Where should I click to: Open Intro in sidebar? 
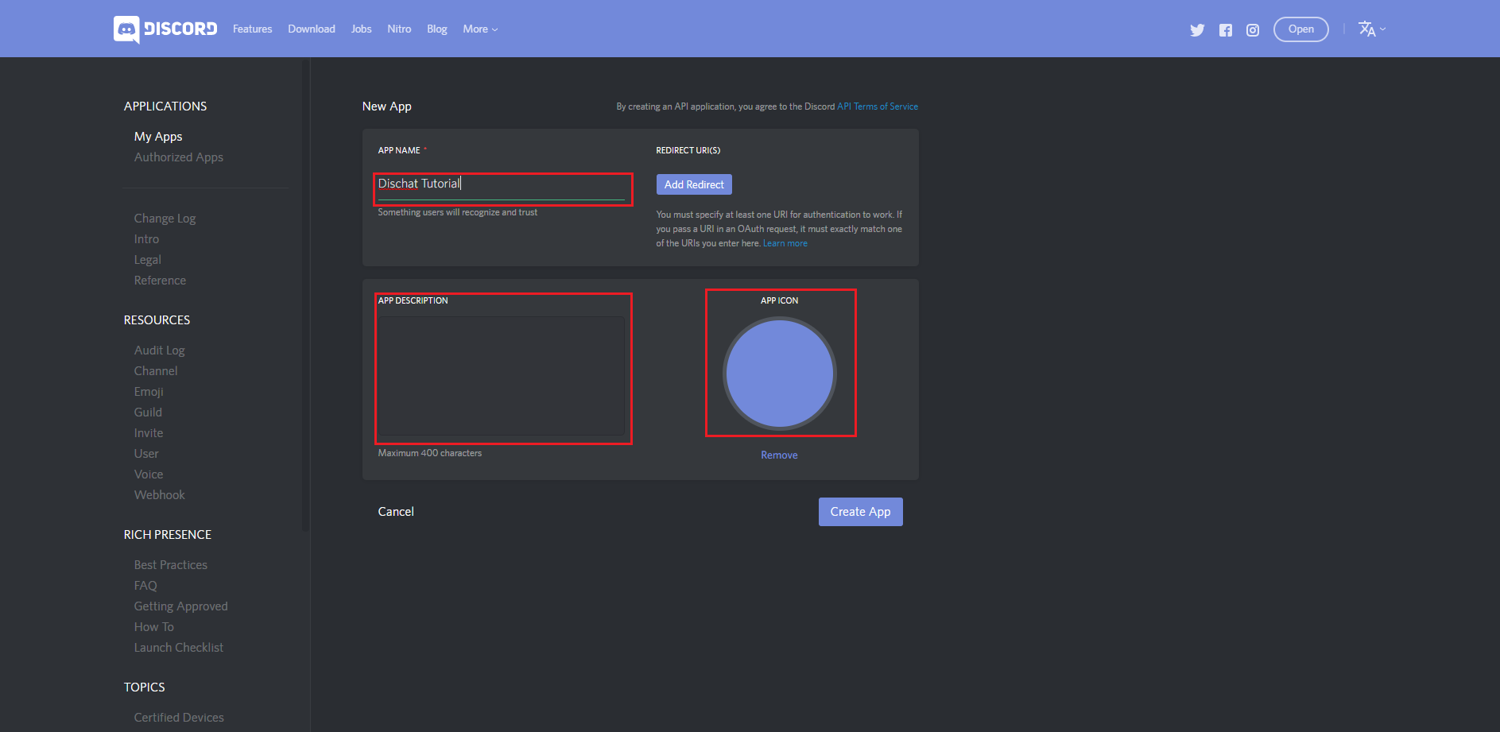(x=146, y=239)
